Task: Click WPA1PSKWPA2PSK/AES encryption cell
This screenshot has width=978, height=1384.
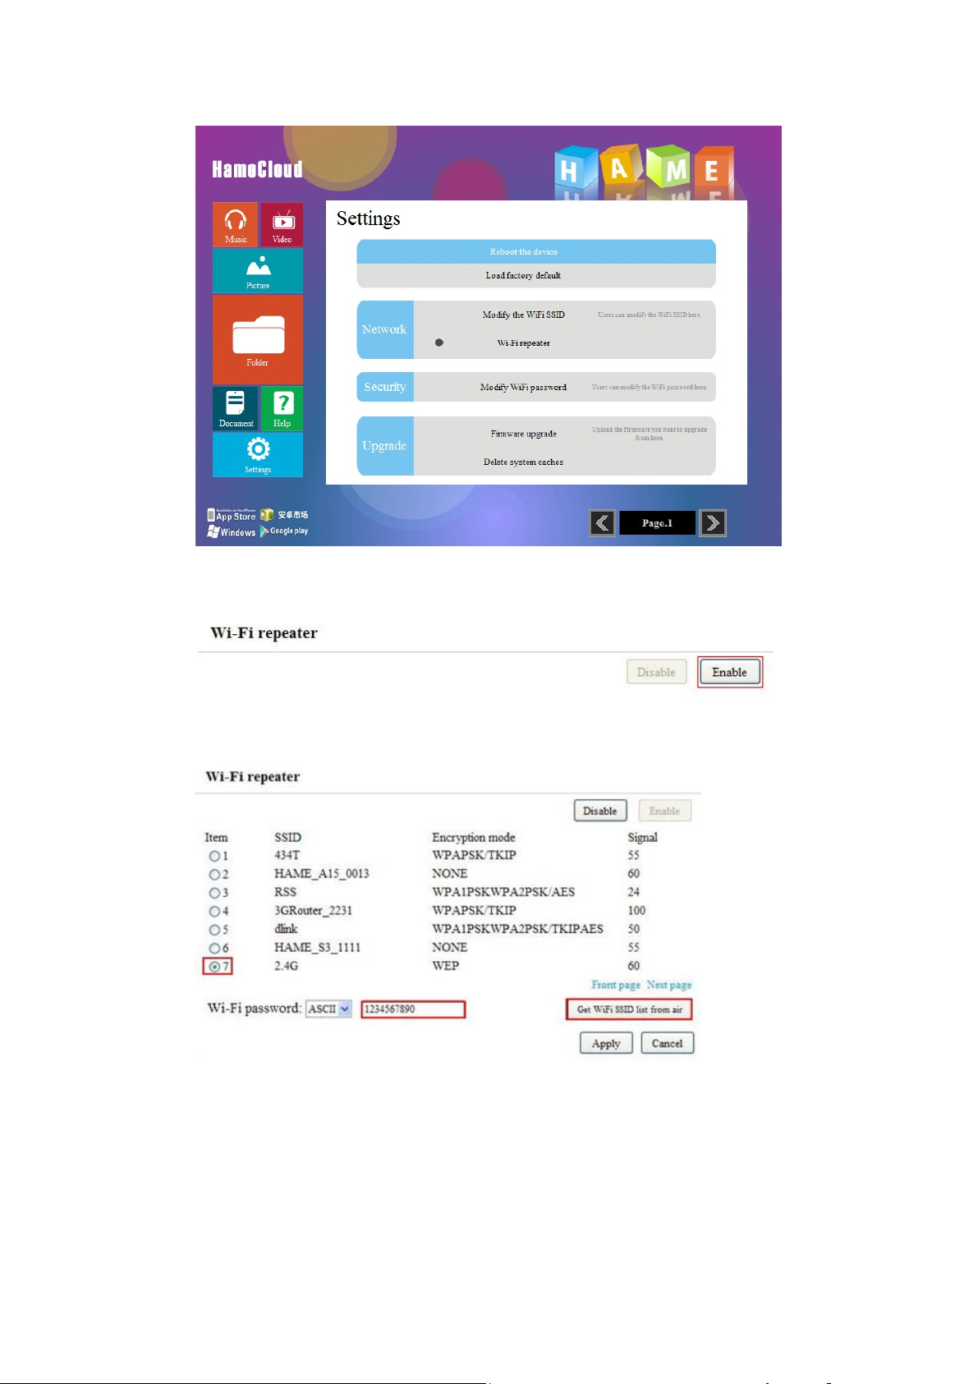Action: pyautogui.click(x=503, y=892)
